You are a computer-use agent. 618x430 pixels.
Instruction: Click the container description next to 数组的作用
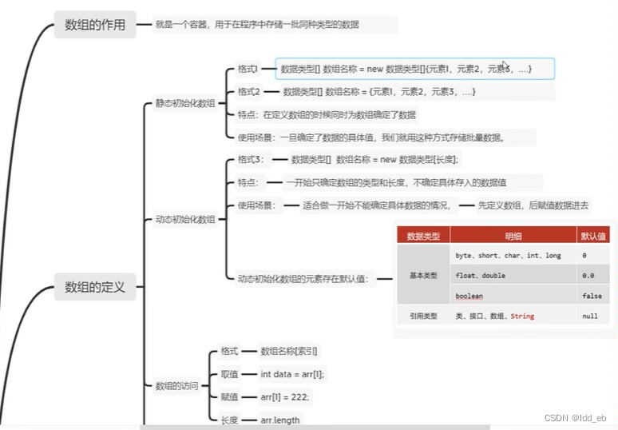click(275, 25)
